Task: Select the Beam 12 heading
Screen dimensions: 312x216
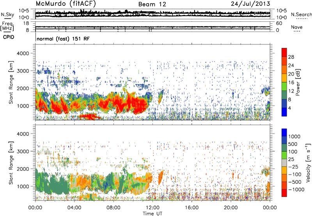Action: click(x=152, y=4)
